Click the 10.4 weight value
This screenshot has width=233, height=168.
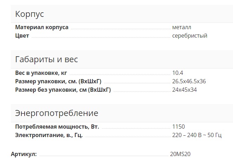(178, 73)
